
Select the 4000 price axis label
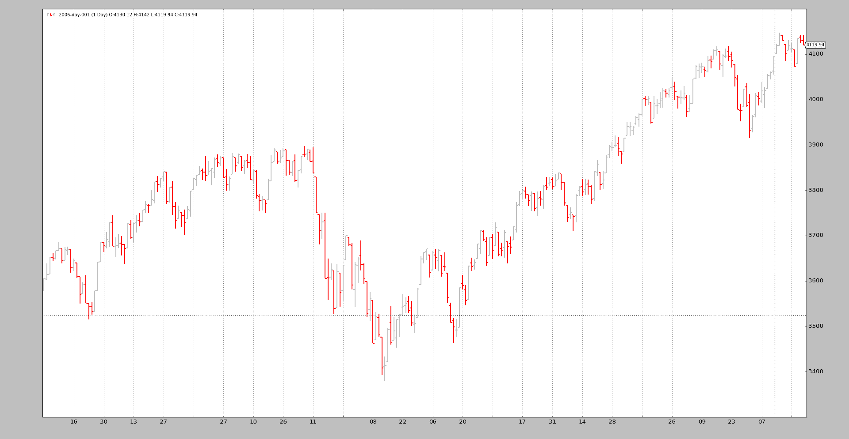tap(815, 99)
